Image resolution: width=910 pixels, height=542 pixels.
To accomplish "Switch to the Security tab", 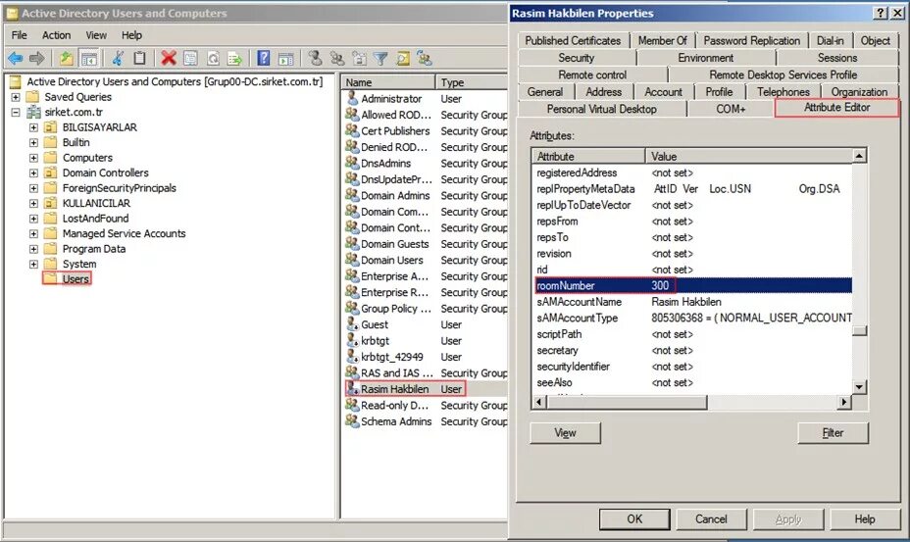I will coord(576,58).
